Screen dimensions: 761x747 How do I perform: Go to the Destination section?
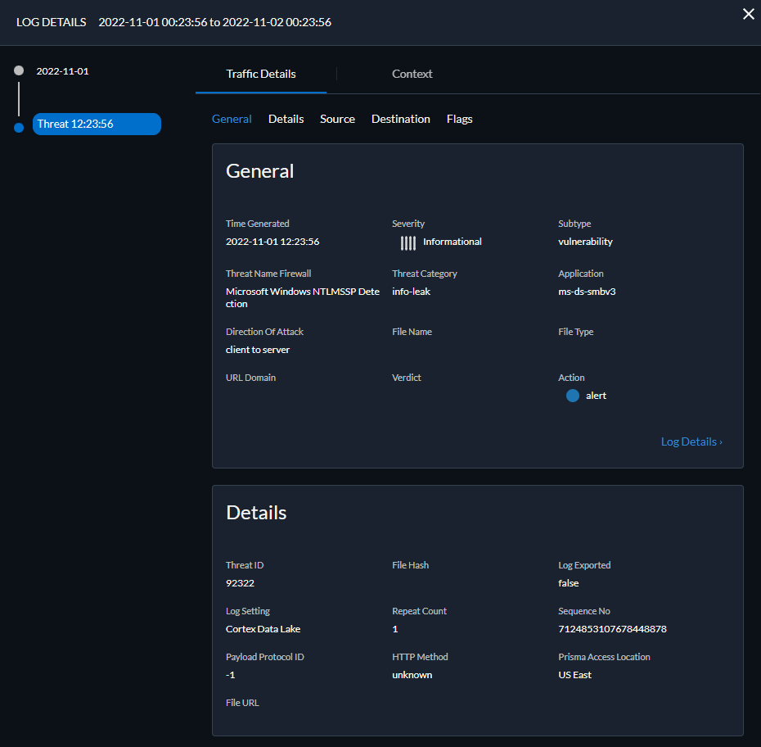tap(400, 119)
